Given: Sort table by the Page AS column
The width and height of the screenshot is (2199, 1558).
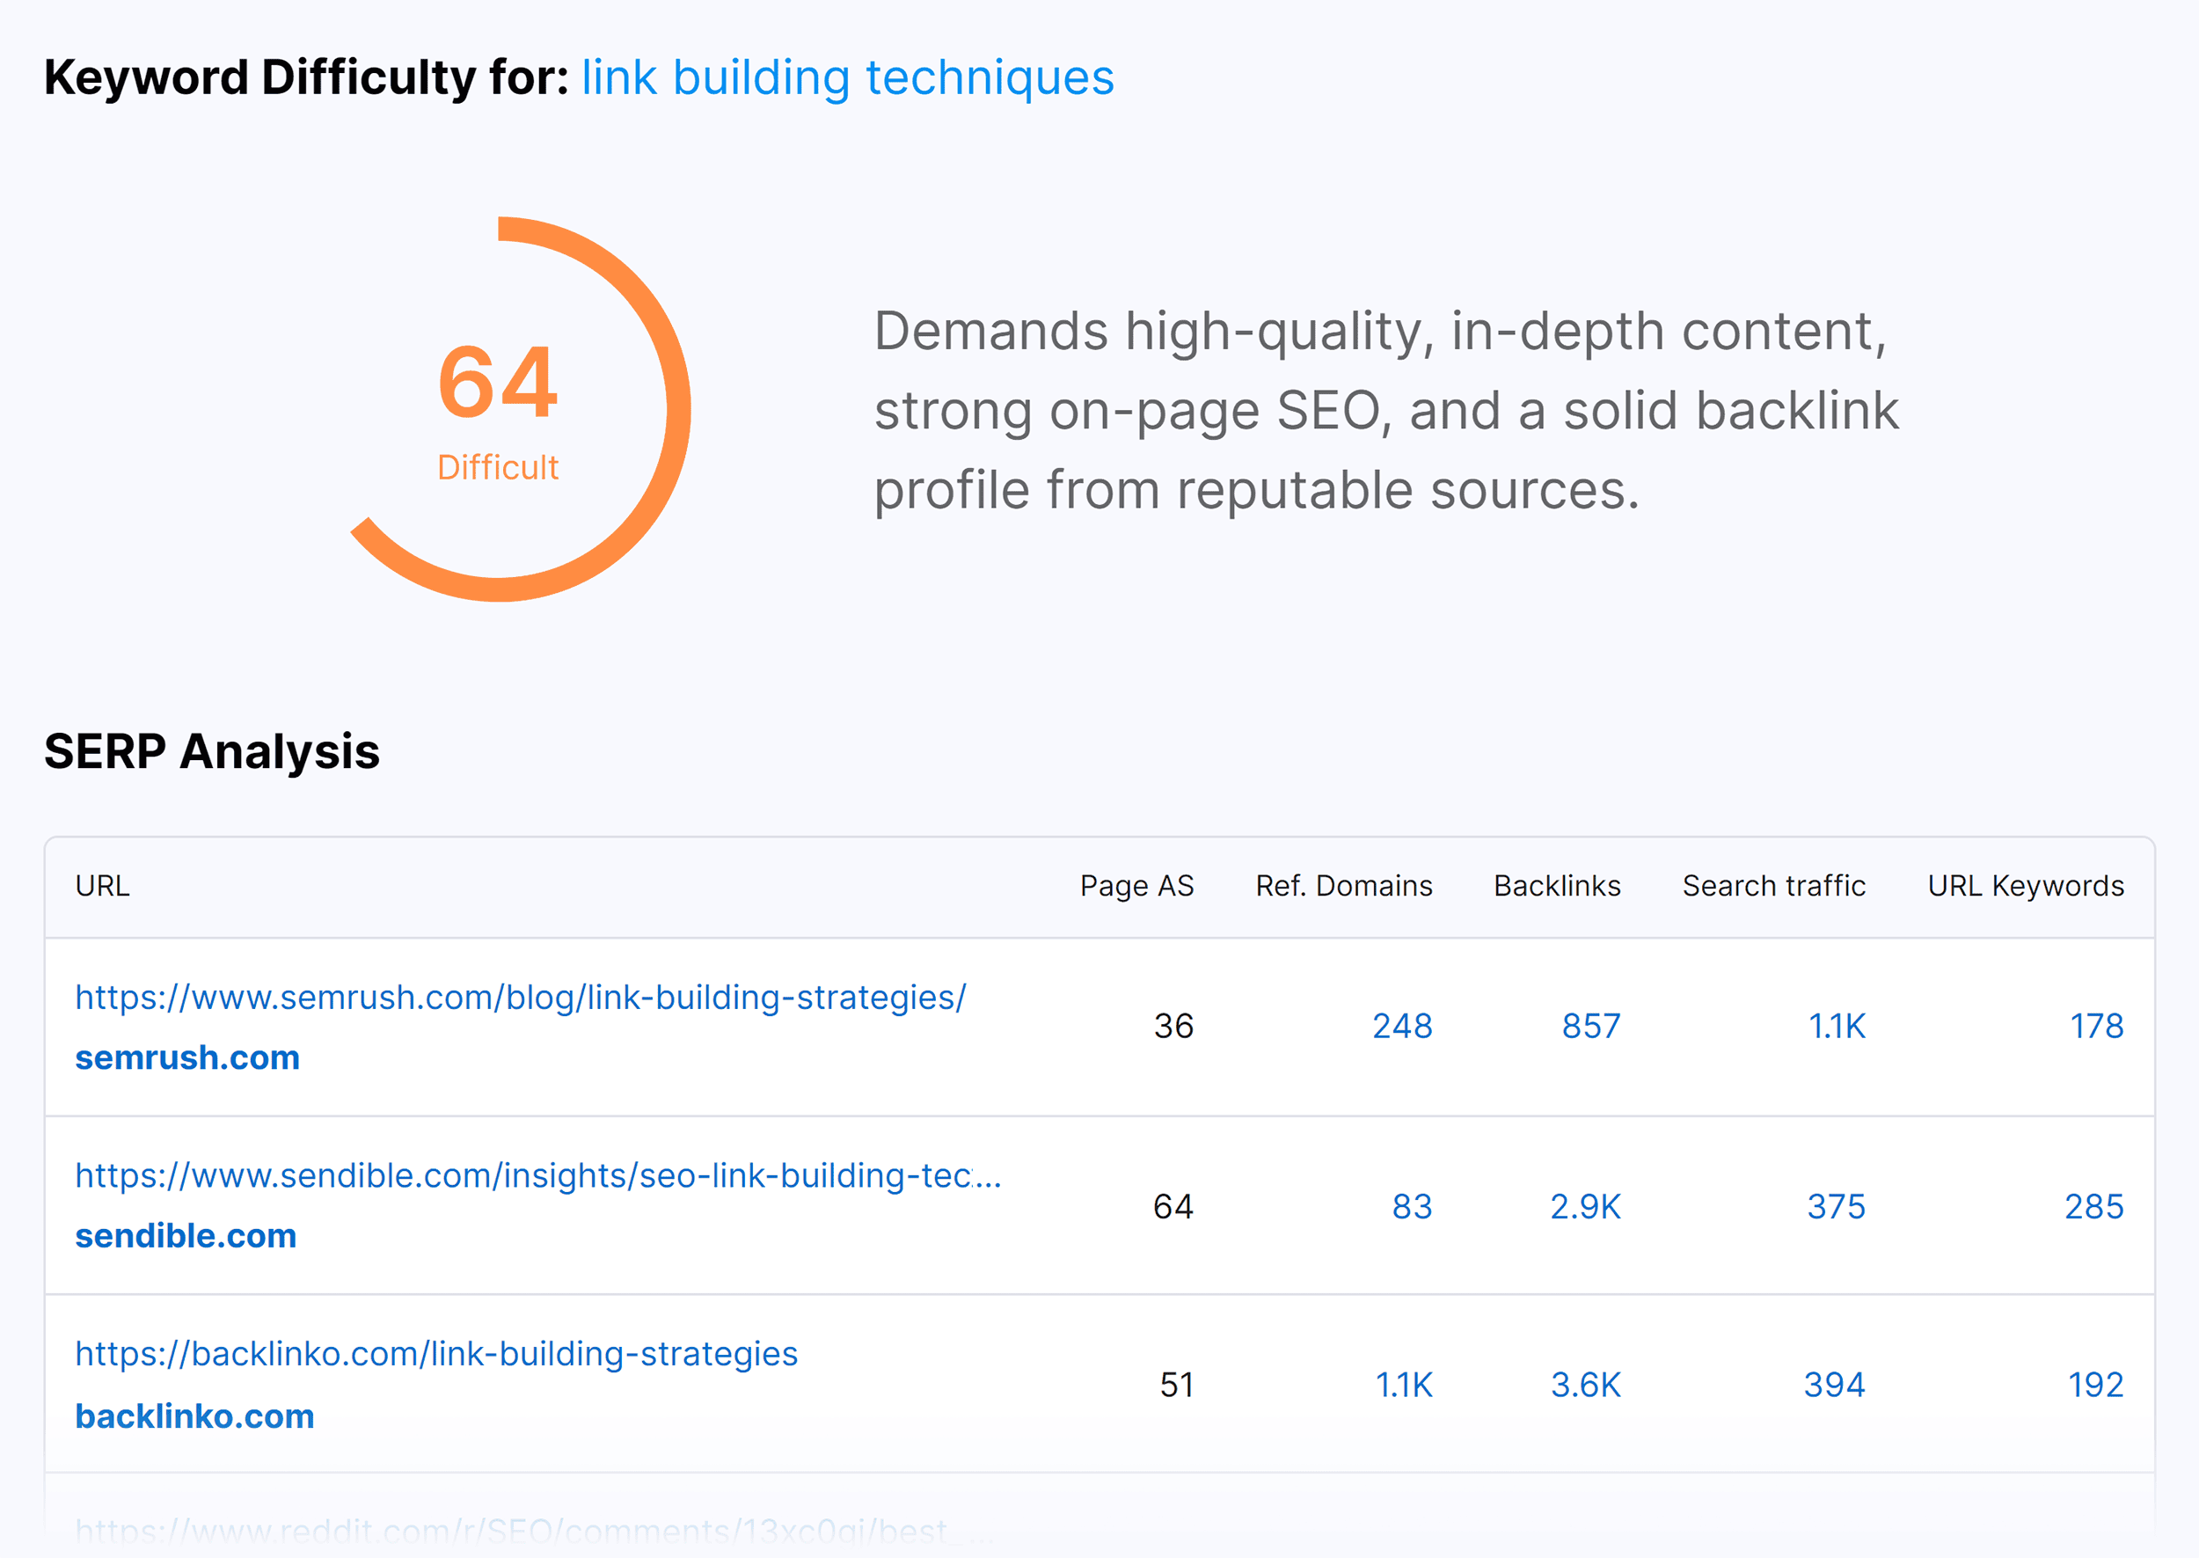Looking at the screenshot, I should pos(1137,886).
